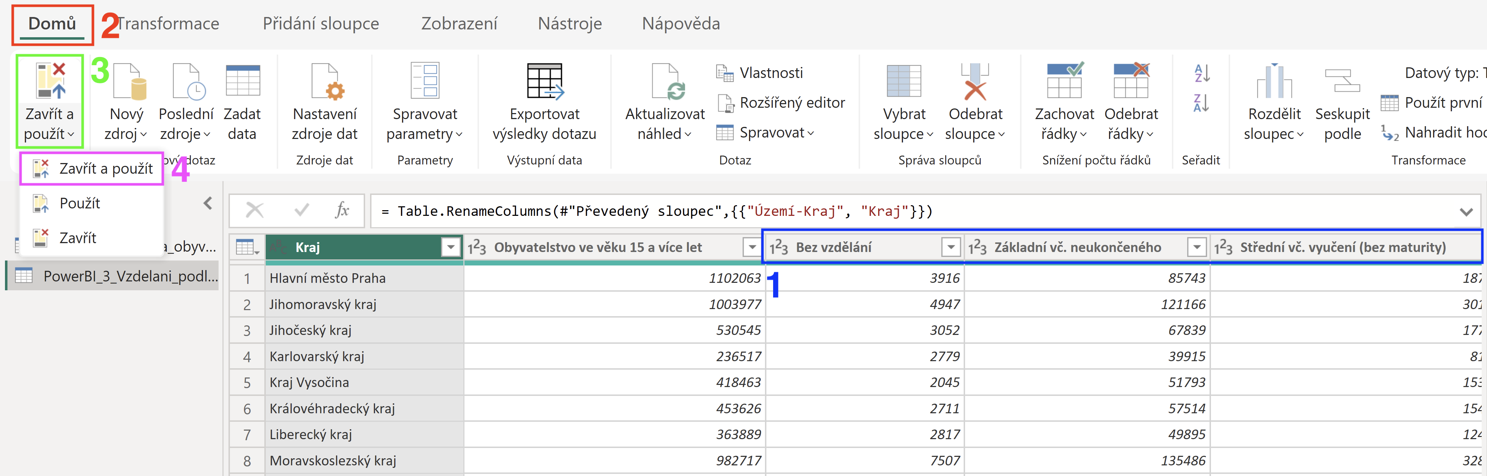Switch to the Transformace tab
Screen dimensions: 1487x476
tap(168, 24)
